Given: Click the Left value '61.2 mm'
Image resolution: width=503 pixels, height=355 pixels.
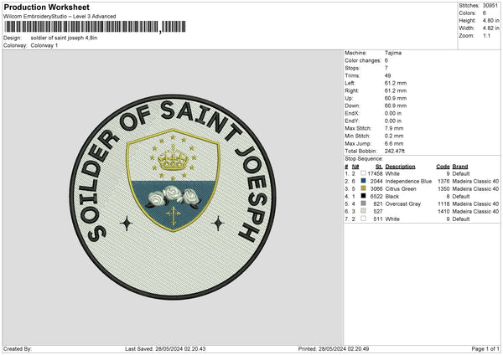Looking at the screenshot, I should point(396,83).
